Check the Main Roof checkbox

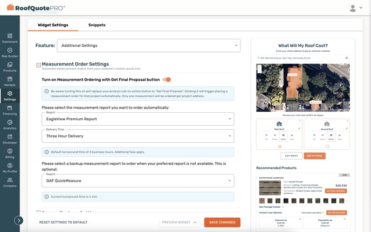click(x=280, y=147)
